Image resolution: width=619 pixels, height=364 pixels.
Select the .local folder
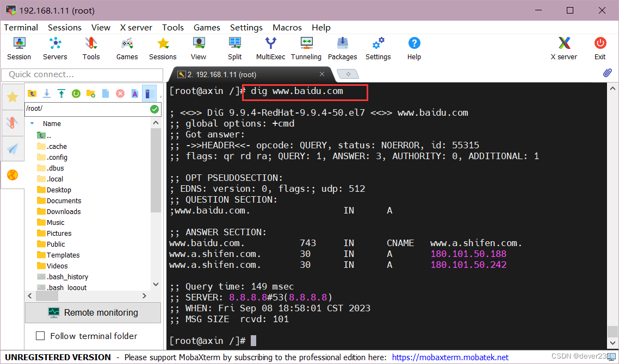pos(50,179)
